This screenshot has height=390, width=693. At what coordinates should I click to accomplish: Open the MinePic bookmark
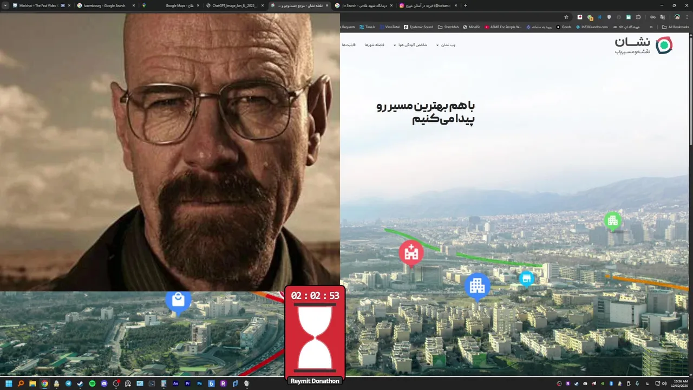click(x=472, y=27)
